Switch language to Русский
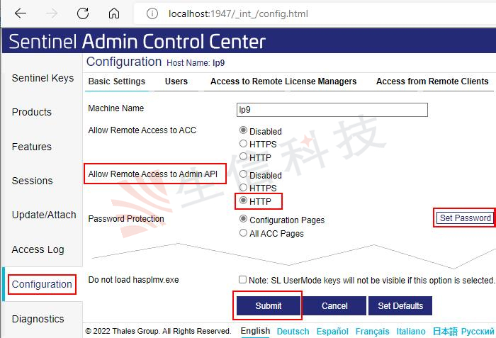The height and width of the screenshot is (338, 496). (478, 332)
